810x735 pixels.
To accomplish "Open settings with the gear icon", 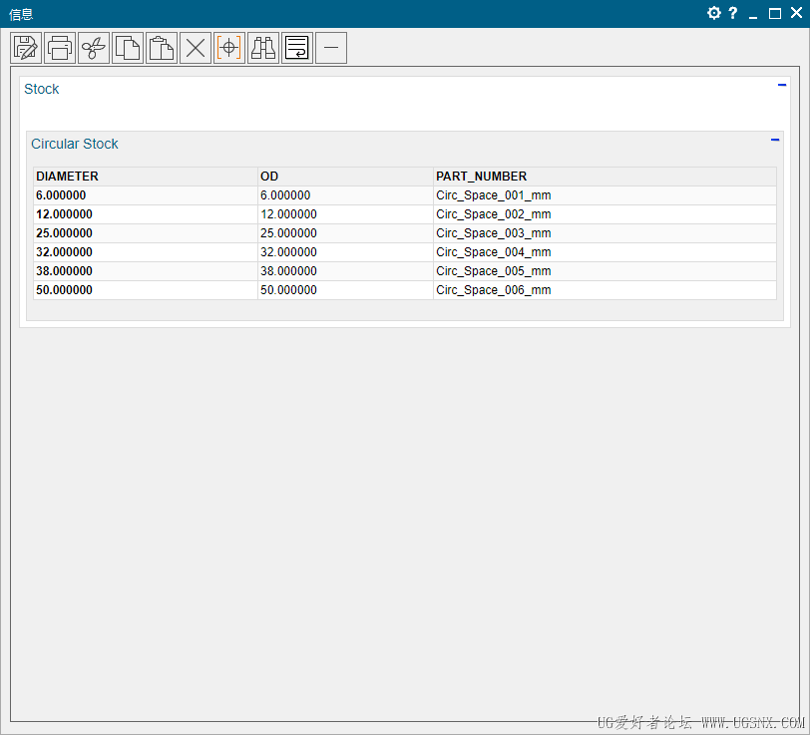I will tap(713, 13).
